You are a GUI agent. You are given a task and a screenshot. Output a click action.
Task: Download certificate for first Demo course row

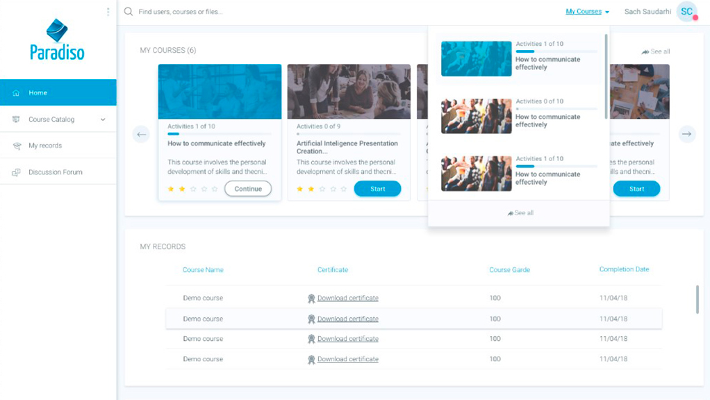point(348,298)
